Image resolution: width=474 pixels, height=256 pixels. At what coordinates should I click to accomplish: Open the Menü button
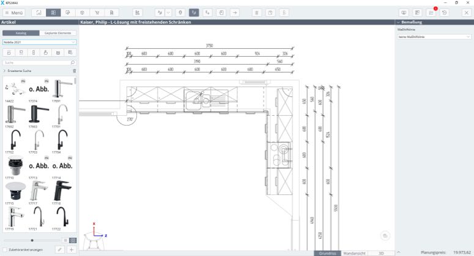pyautogui.click(x=14, y=12)
